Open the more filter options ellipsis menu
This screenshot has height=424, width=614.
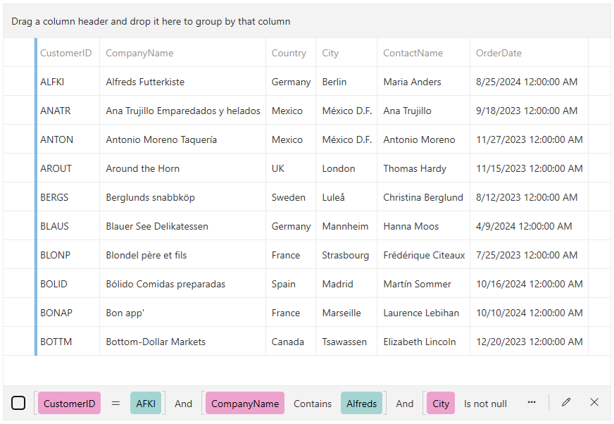pos(532,402)
